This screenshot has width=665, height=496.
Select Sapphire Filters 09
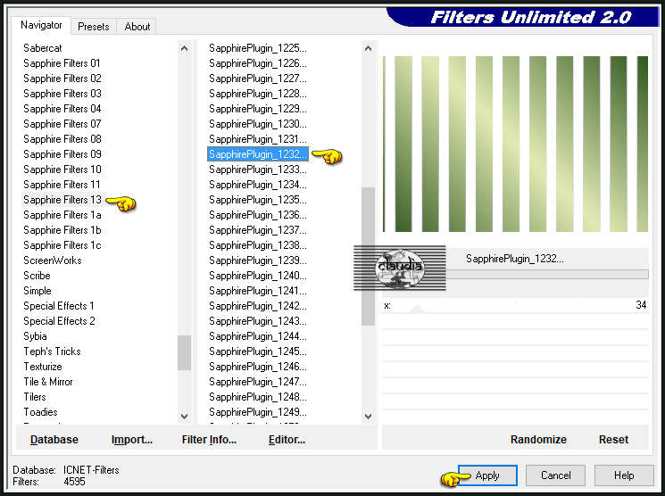[62, 154]
